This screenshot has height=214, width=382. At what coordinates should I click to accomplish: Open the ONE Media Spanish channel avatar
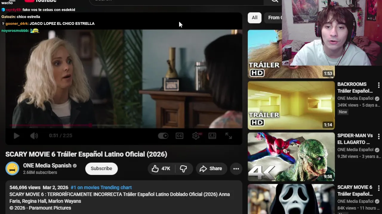[12, 169]
